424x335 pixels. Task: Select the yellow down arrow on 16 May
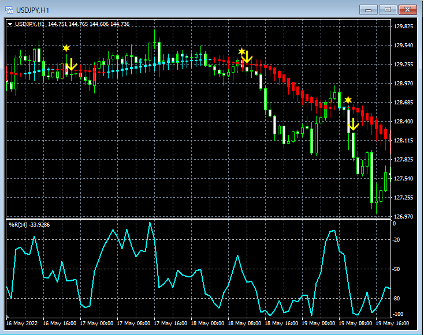coord(72,64)
